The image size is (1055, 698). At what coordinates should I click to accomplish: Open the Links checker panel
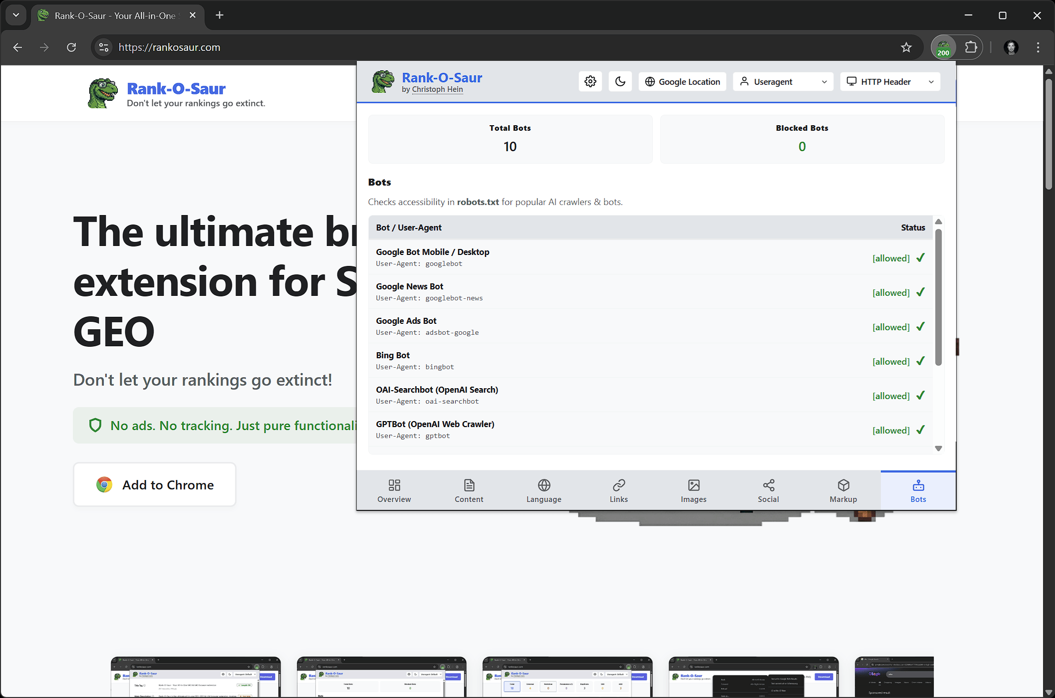point(618,490)
